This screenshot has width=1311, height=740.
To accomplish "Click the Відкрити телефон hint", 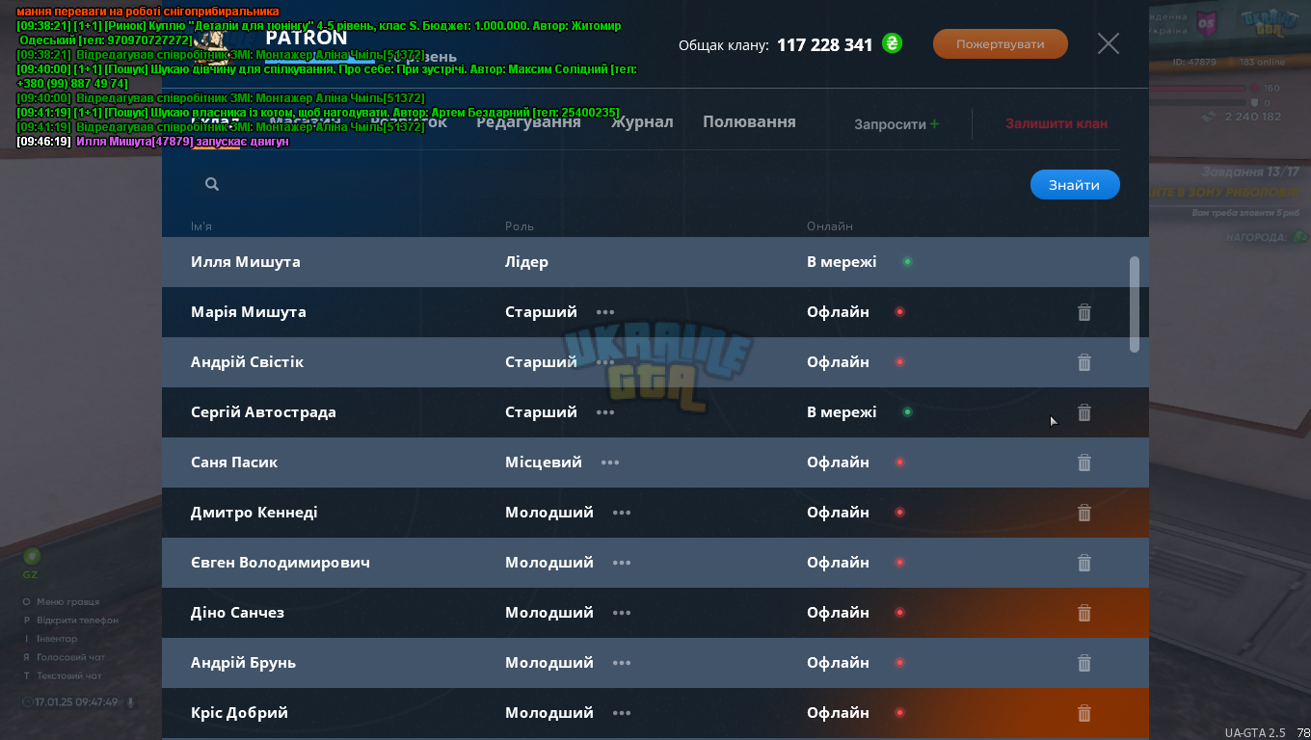I will click(x=77, y=621).
